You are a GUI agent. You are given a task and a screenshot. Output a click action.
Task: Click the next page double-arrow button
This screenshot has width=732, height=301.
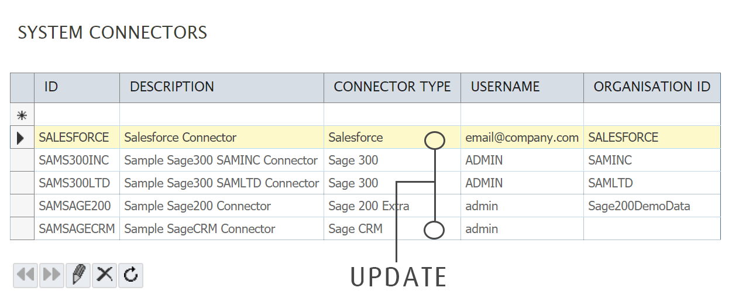52,275
